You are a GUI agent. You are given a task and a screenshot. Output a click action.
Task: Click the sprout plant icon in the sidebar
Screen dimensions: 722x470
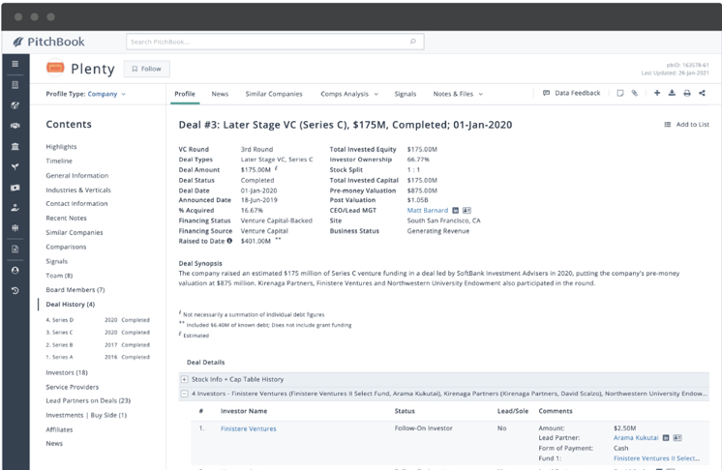(x=15, y=167)
